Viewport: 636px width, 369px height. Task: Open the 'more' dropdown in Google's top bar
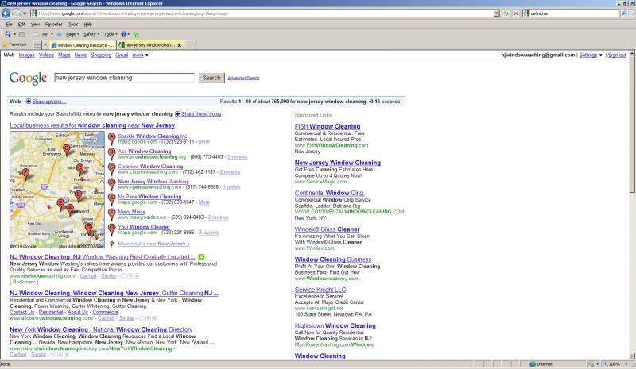pos(141,55)
